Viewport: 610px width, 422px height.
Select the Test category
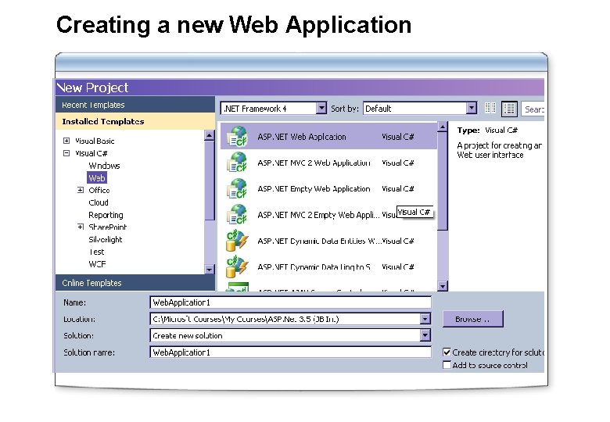point(96,252)
